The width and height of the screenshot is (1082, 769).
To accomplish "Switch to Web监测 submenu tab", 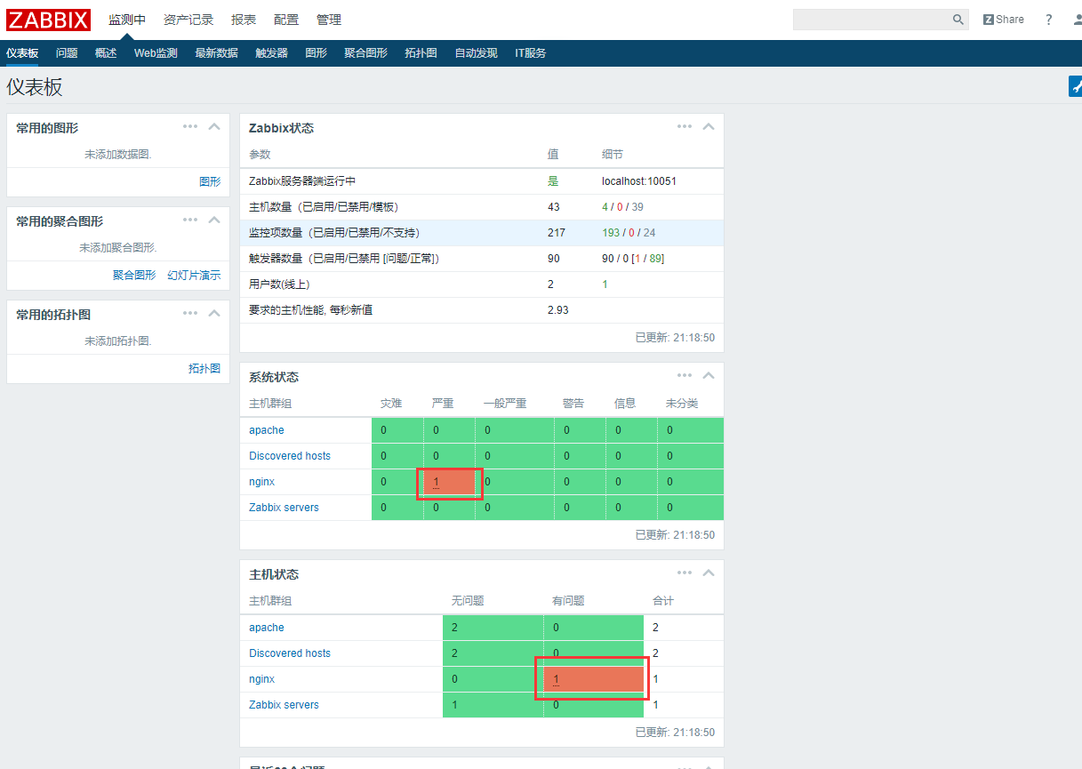I will coord(156,53).
